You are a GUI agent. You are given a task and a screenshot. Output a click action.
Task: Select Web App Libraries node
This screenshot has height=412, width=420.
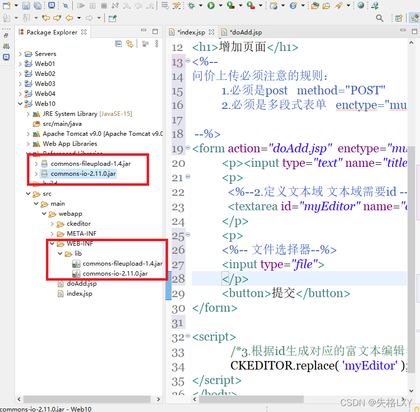click(65, 144)
